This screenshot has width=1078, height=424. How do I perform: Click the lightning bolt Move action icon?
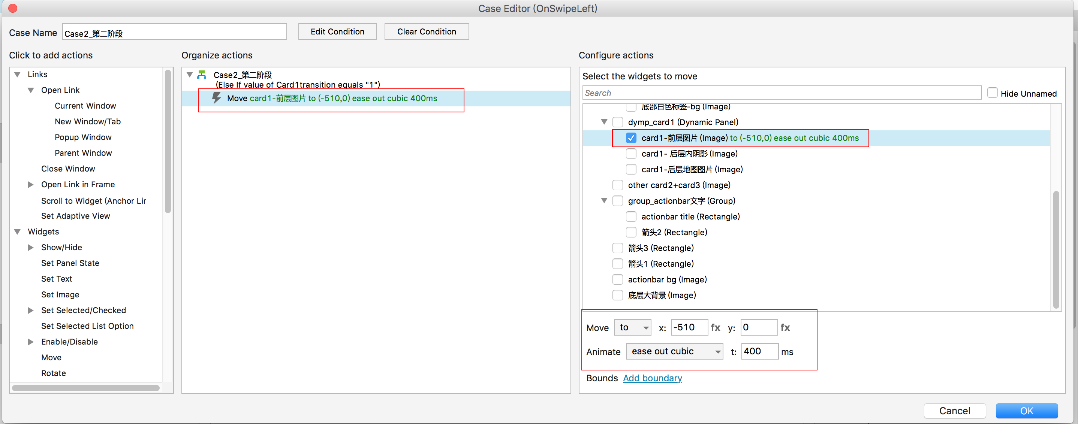pos(216,98)
